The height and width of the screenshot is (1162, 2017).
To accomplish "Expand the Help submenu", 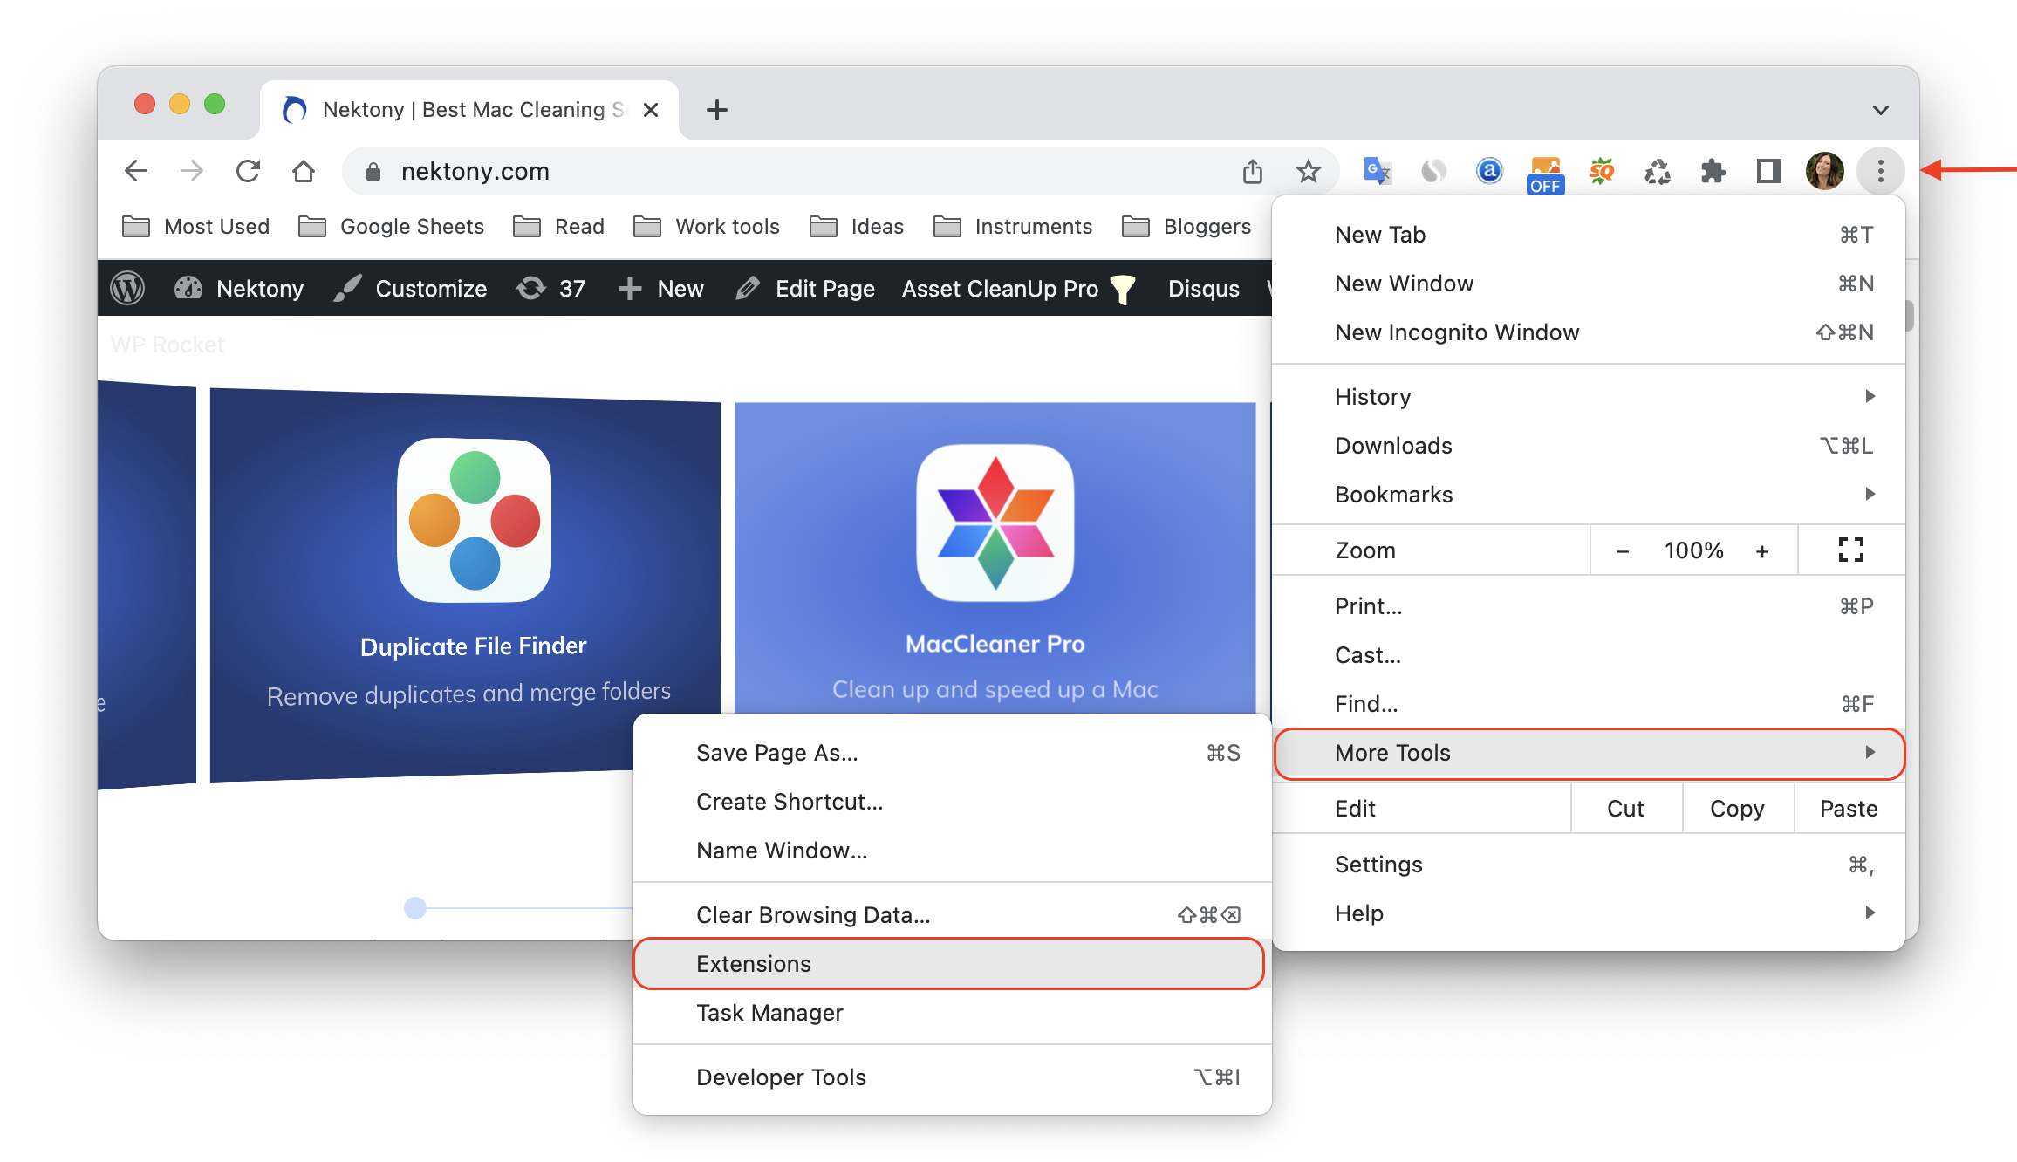I will [x=1589, y=913].
